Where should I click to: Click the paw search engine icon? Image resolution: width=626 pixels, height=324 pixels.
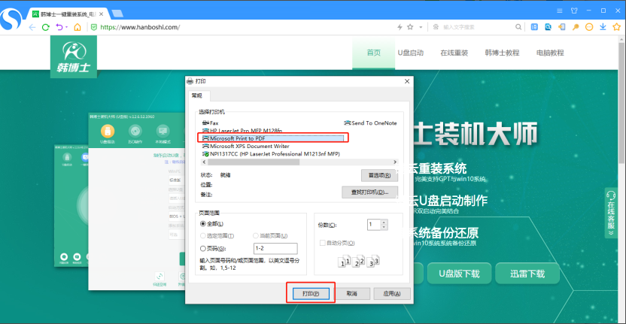436,27
